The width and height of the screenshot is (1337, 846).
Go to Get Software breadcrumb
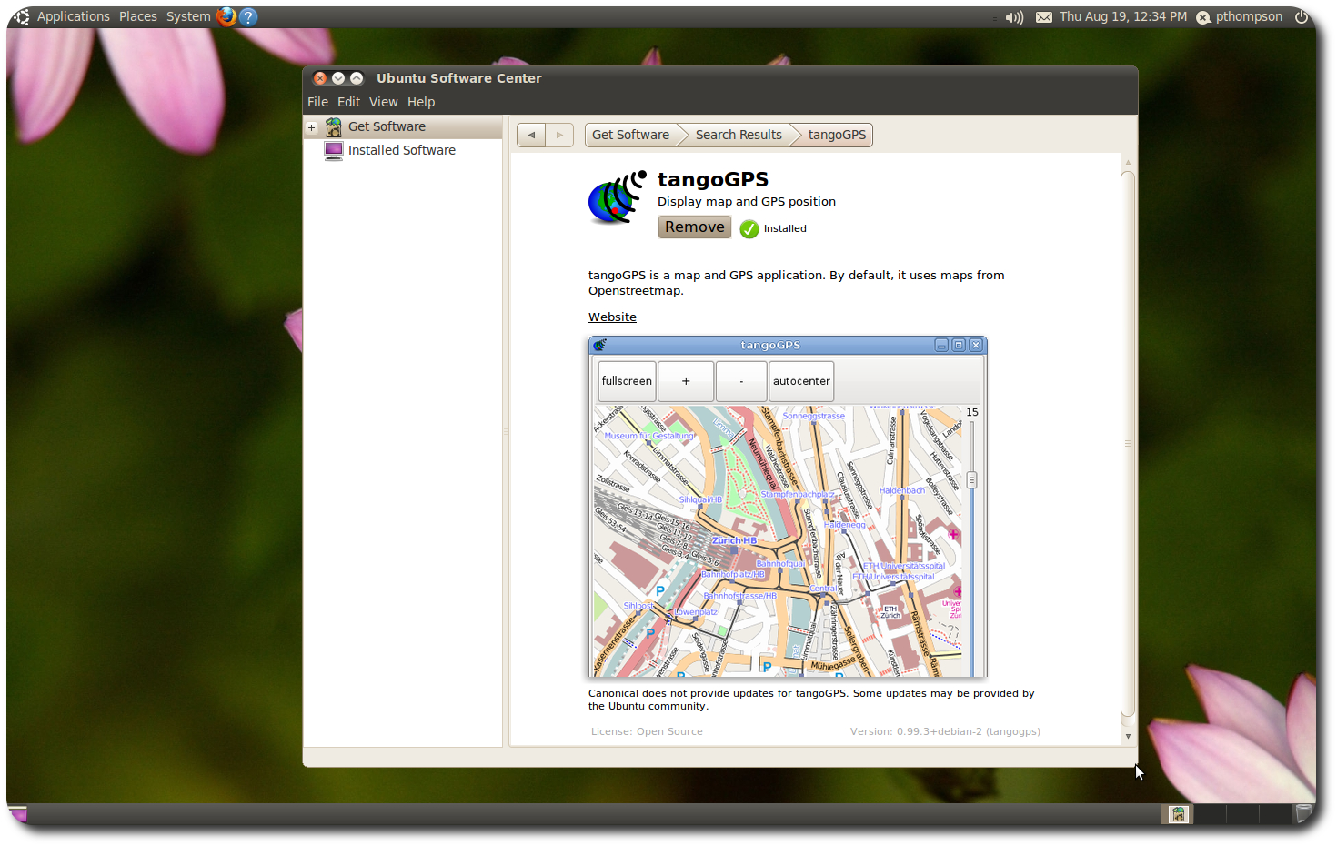click(x=630, y=135)
